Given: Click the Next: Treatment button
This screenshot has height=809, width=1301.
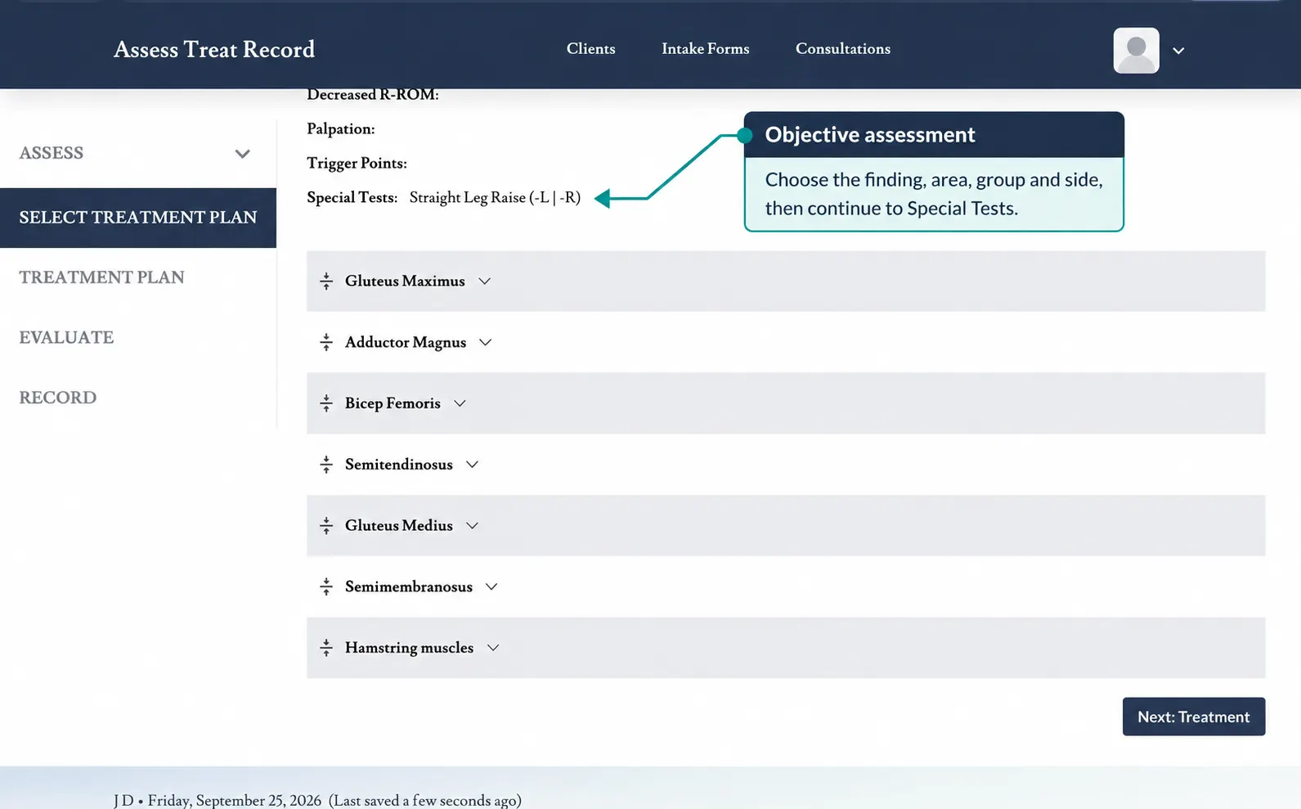Looking at the screenshot, I should coord(1194,717).
